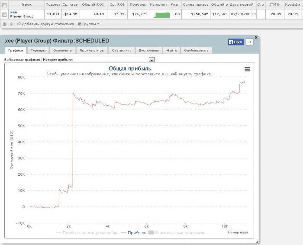The height and width of the screenshot is (245, 303).
Task: Click the Facebook Like button
Action: (235, 42)
